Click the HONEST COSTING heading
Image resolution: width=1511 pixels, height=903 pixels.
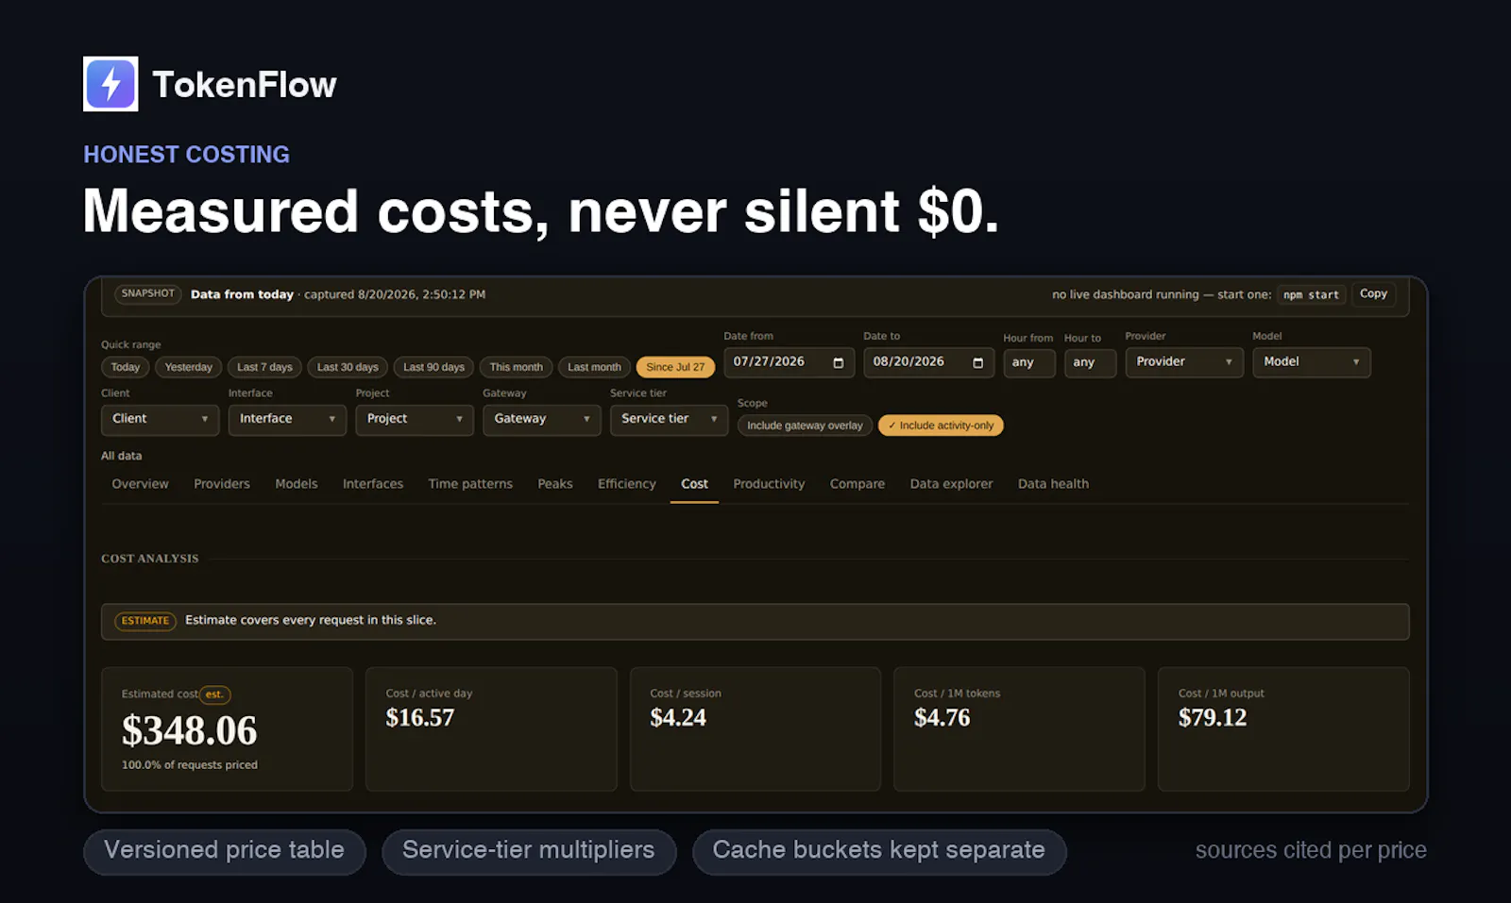click(x=186, y=155)
